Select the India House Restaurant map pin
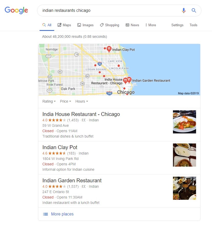This screenshot has width=212, height=226. tap(125, 81)
